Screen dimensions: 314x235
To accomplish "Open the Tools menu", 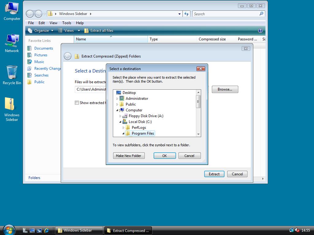I will click(67, 23).
